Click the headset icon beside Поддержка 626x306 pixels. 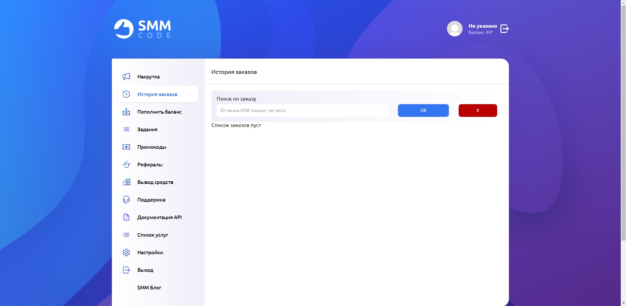point(126,200)
